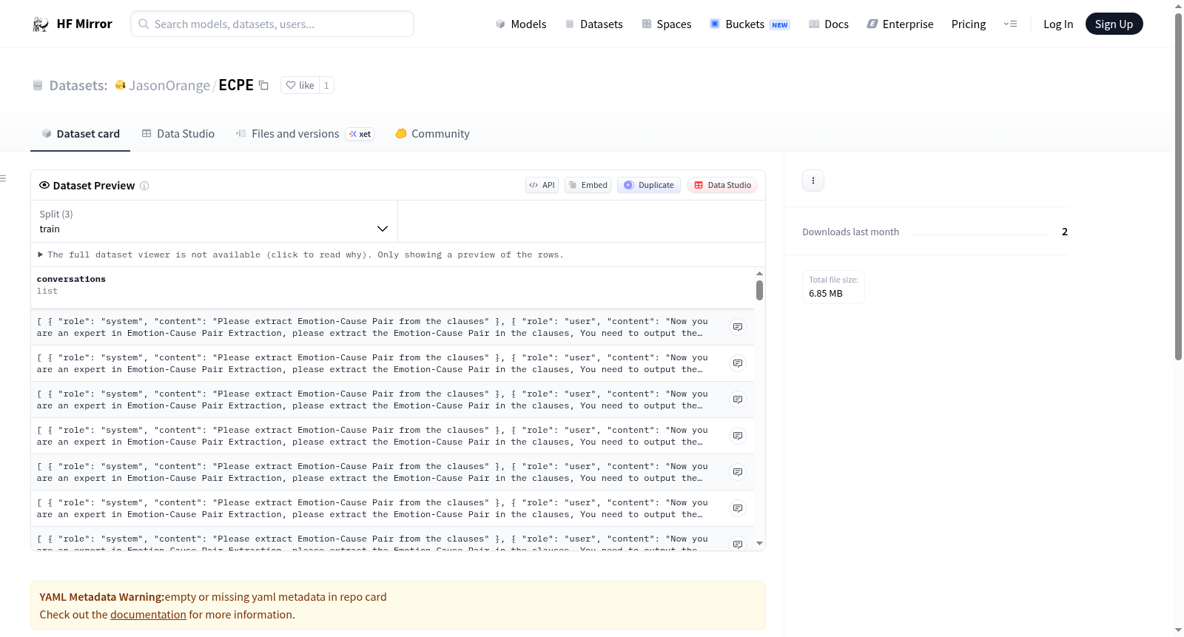This screenshot has width=1184, height=637.
Task: Open the JasonOrange profile link
Action: coord(169,86)
